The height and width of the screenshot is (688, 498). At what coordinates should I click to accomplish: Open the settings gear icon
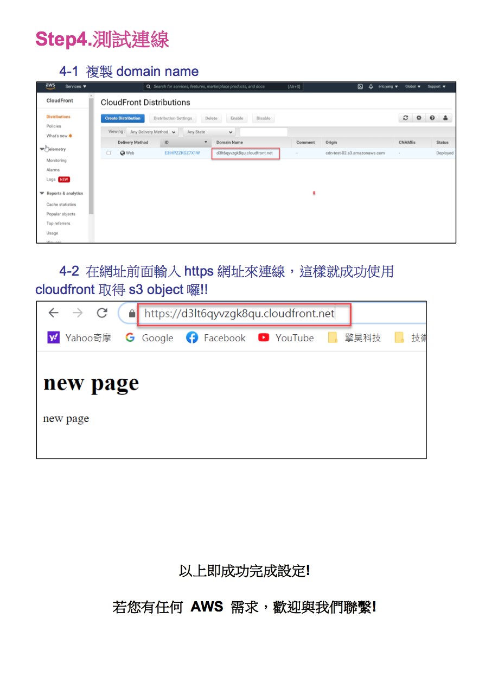pyautogui.click(x=418, y=118)
